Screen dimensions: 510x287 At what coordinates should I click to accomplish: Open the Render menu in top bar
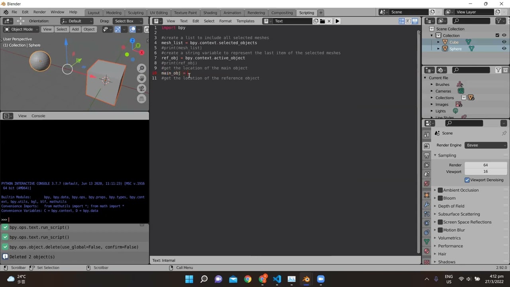pyautogui.click(x=39, y=12)
